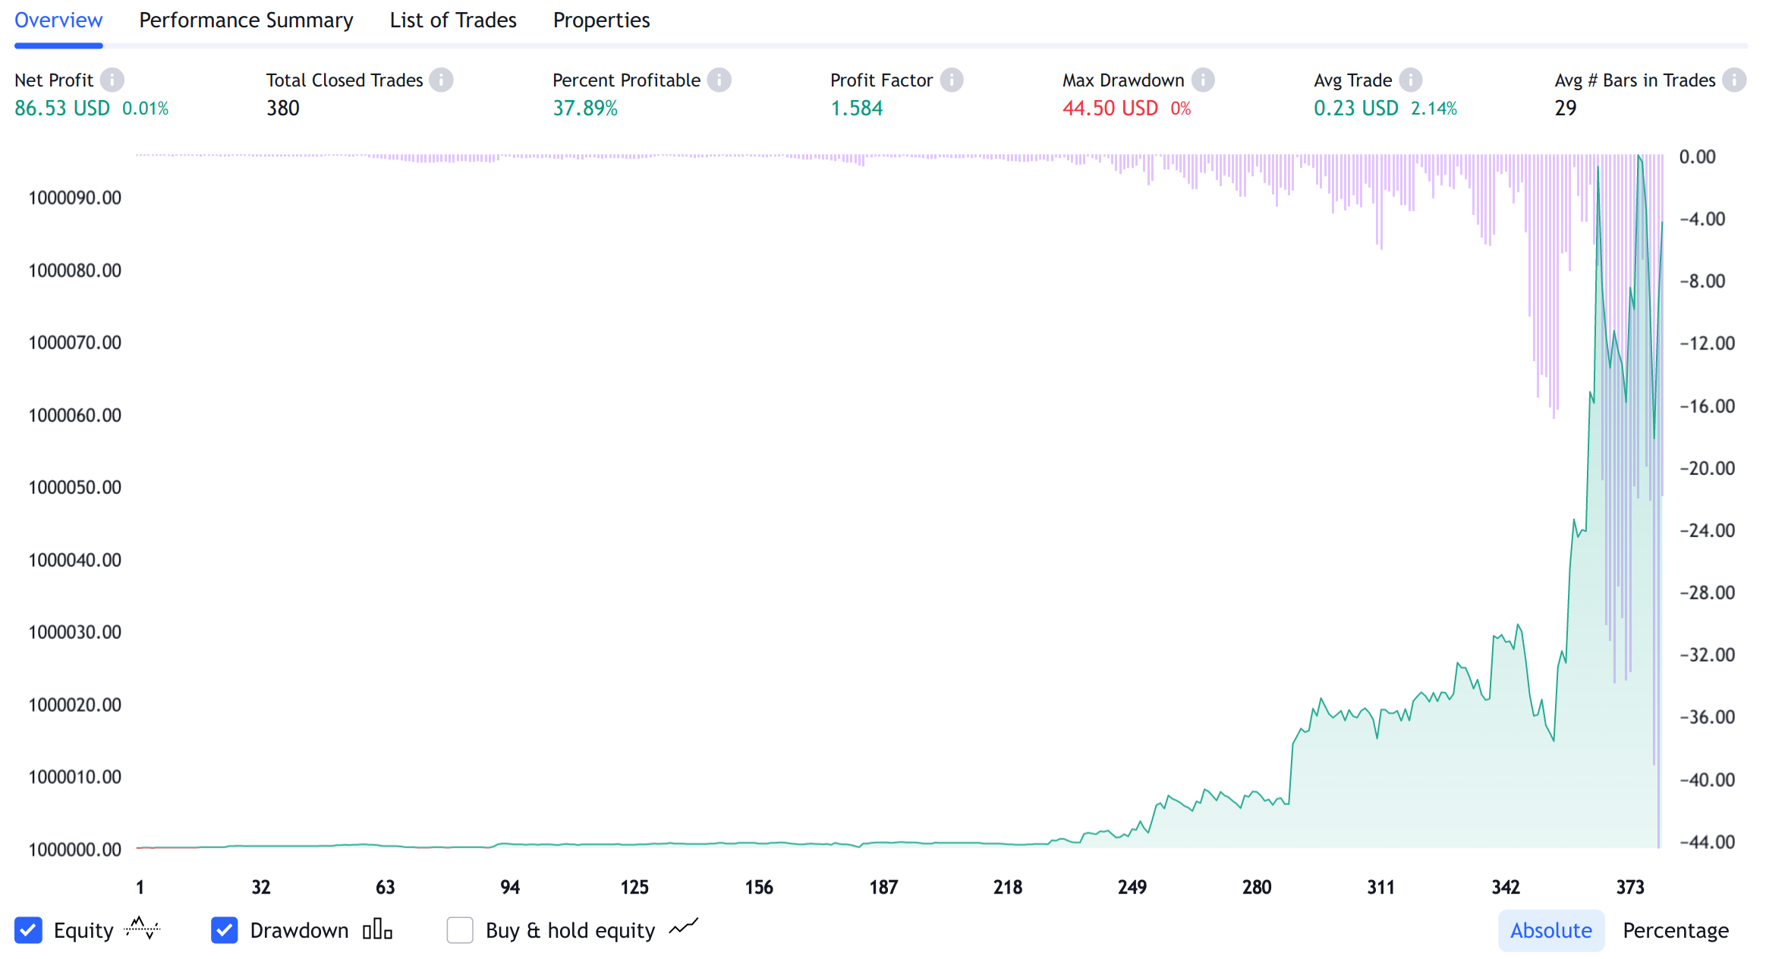This screenshot has height=959, width=1766.
Task: Click the Percent Profitable info icon
Action: 719,80
